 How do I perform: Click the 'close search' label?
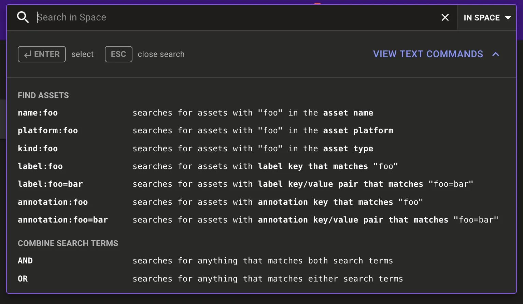point(161,54)
